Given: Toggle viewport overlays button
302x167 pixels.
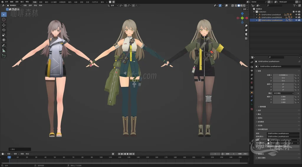Looking at the screenshot, I should (x=226, y=6).
